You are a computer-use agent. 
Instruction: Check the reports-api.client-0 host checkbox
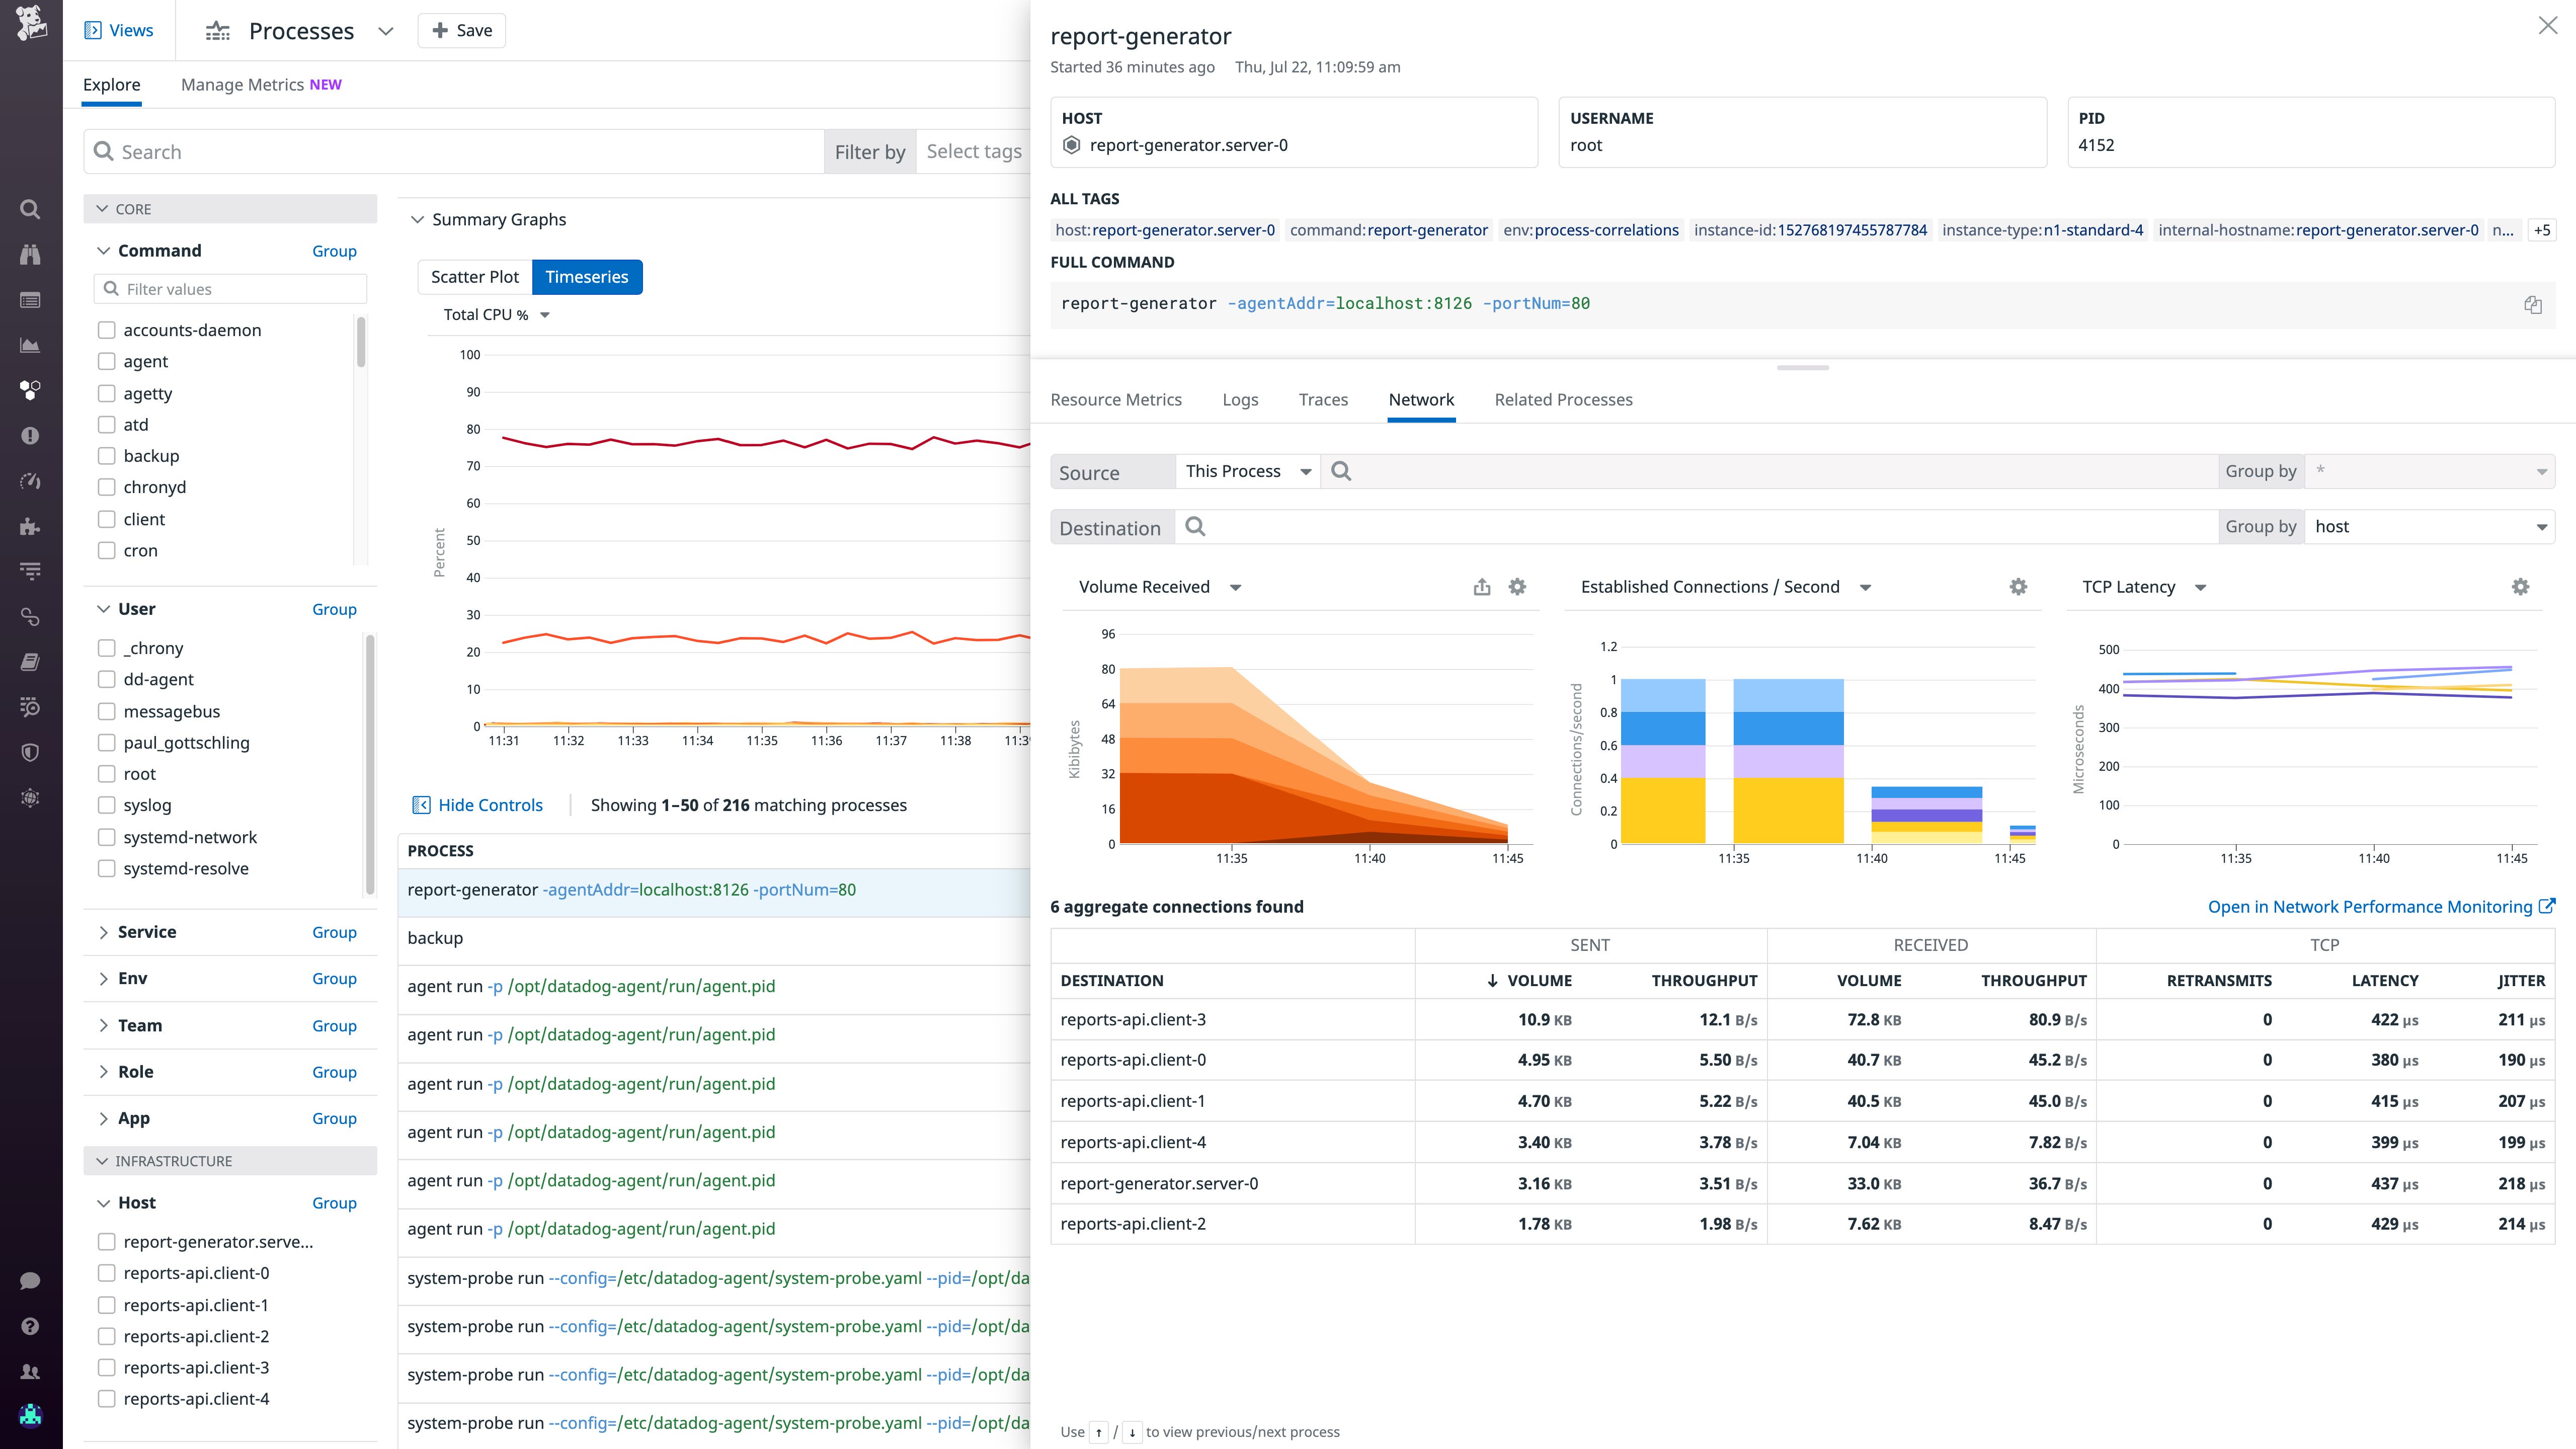click(x=107, y=1273)
